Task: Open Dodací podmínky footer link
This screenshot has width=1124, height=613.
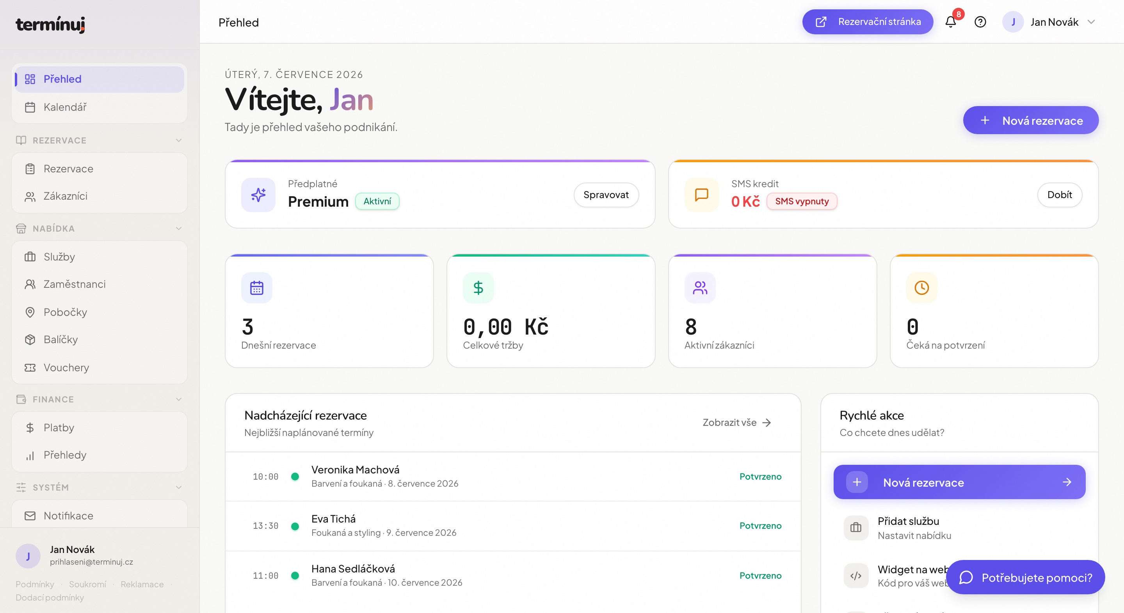Action: pos(50,598)
